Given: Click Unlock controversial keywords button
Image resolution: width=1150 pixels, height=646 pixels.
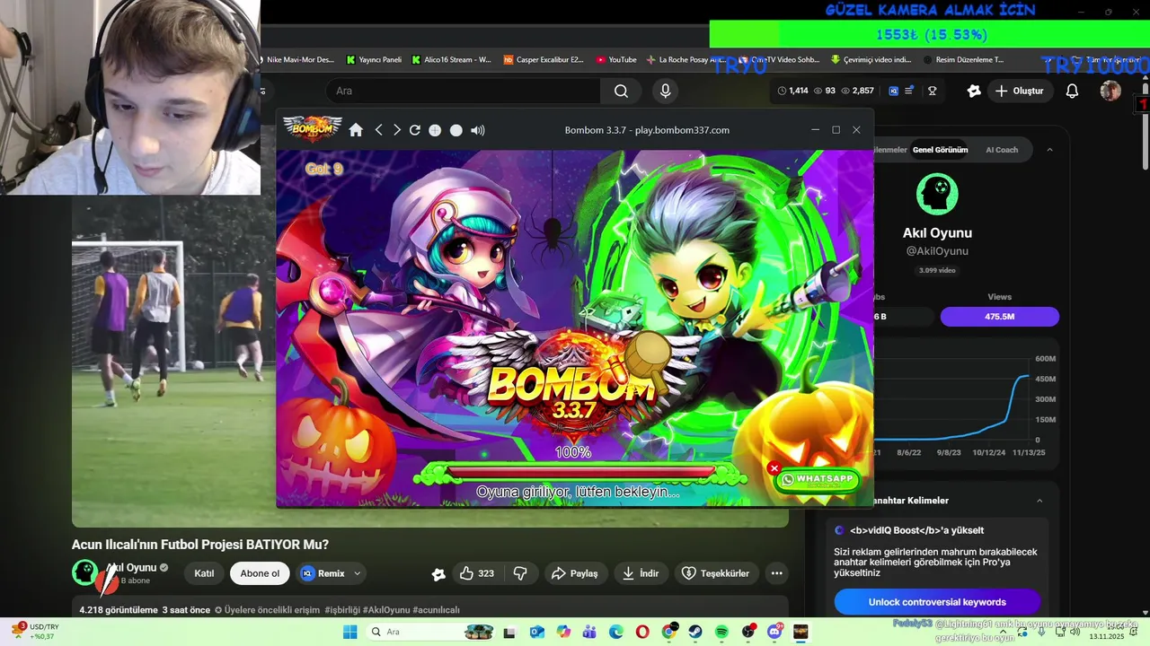Looking at the screenshot, I should coord(937,602).
